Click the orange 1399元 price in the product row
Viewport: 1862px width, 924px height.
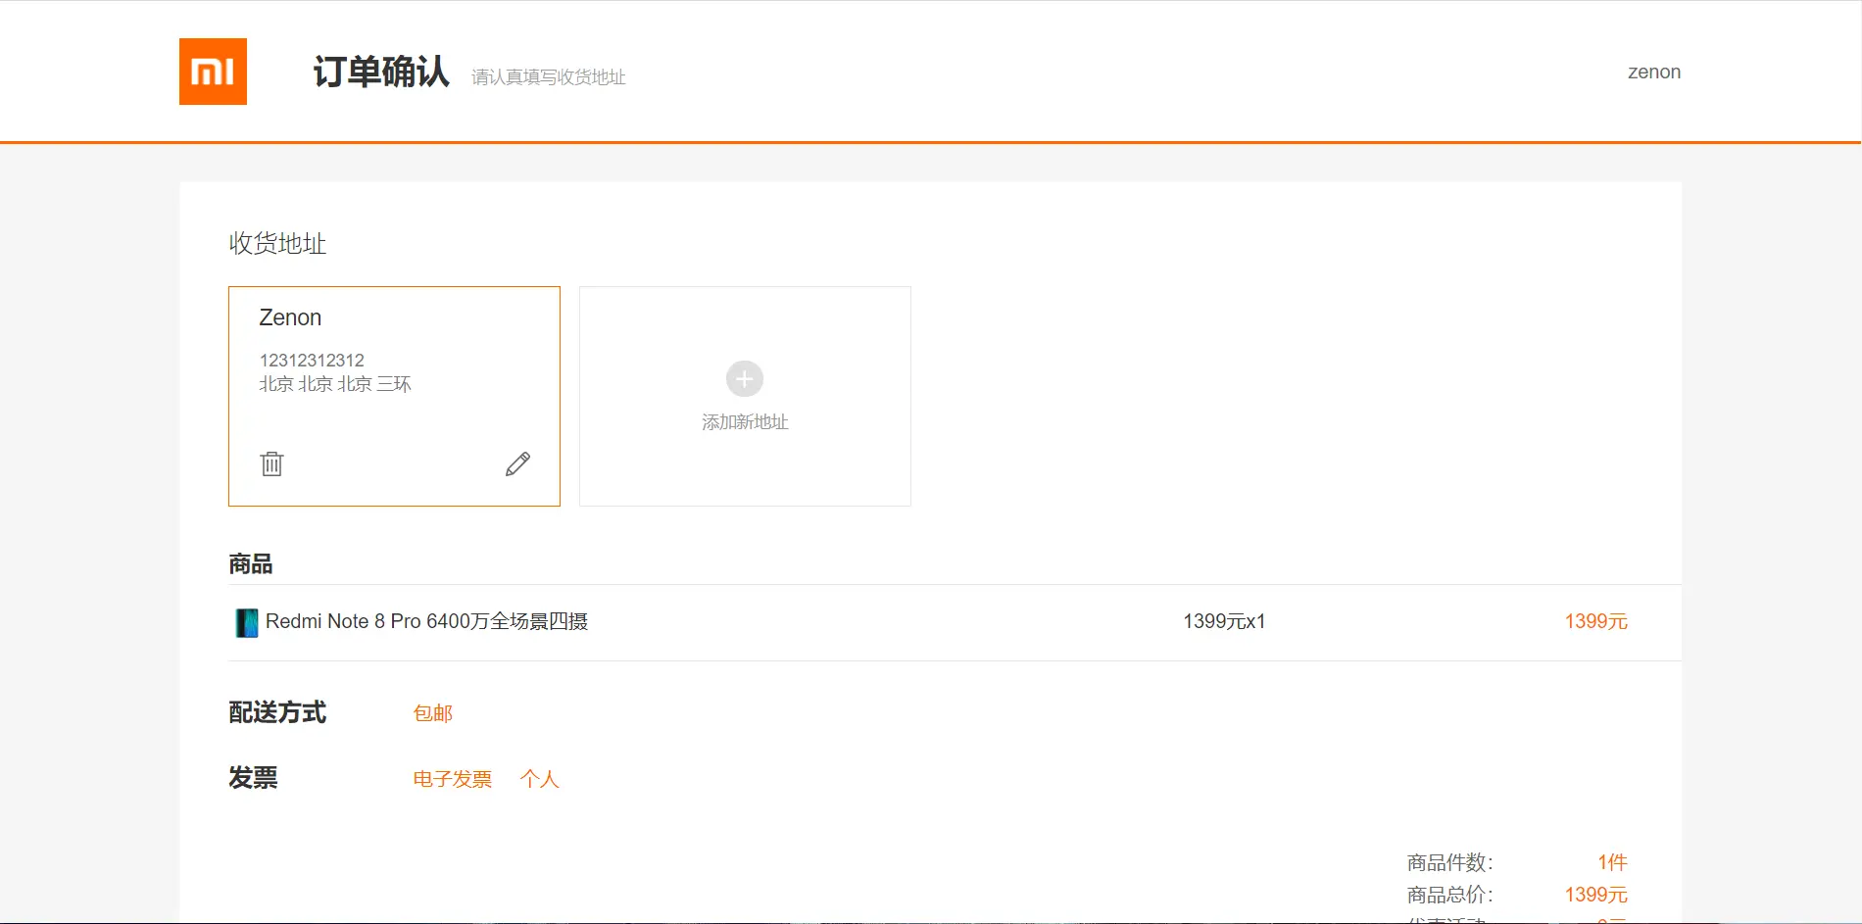click(x=1596, y=621)
